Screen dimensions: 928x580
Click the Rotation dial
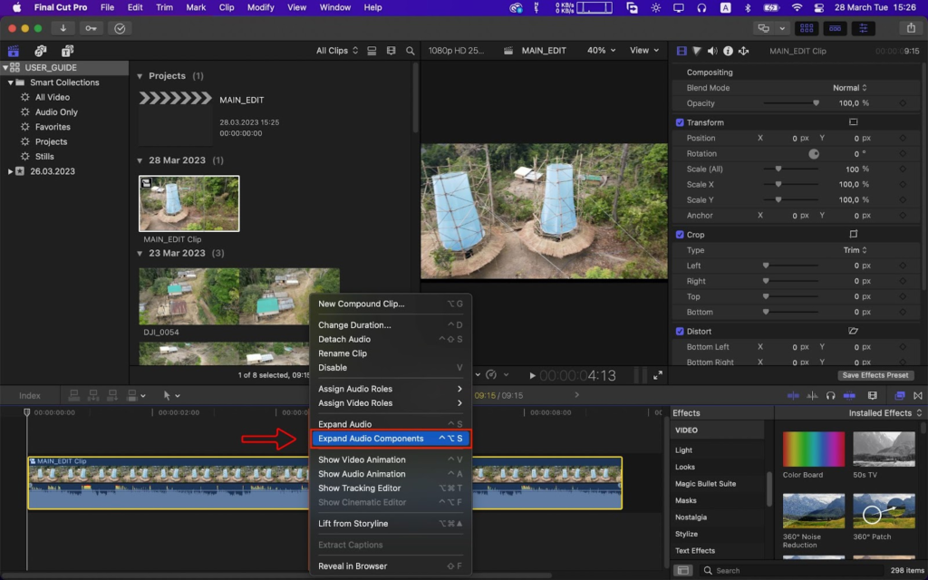pyautogui.click(x=814, y=154)
